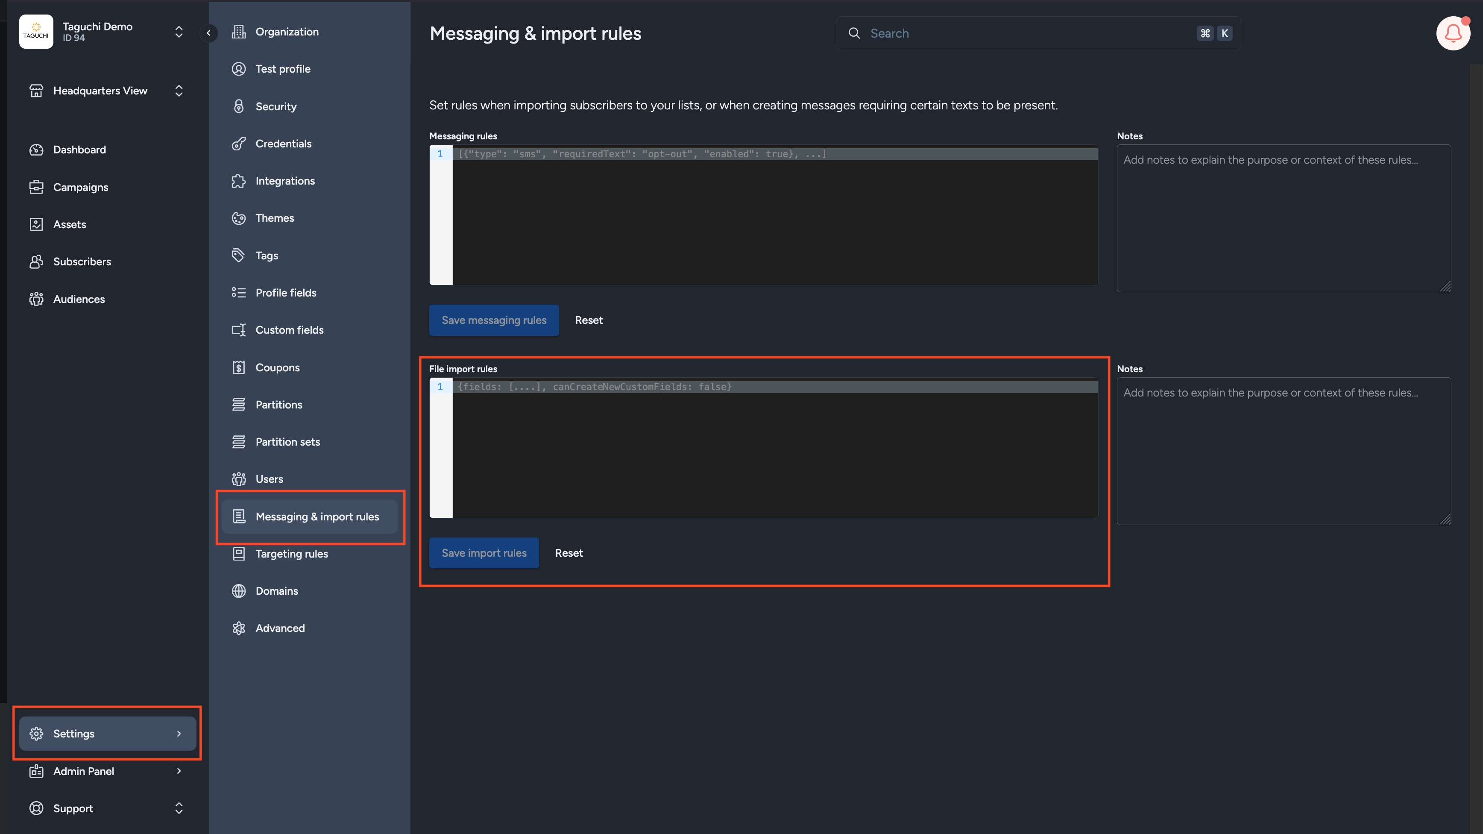Collapse the settings sidebar with the arrow button
Image resolution: width=1483 pixels, height=834 pixels.
(208, 33)
